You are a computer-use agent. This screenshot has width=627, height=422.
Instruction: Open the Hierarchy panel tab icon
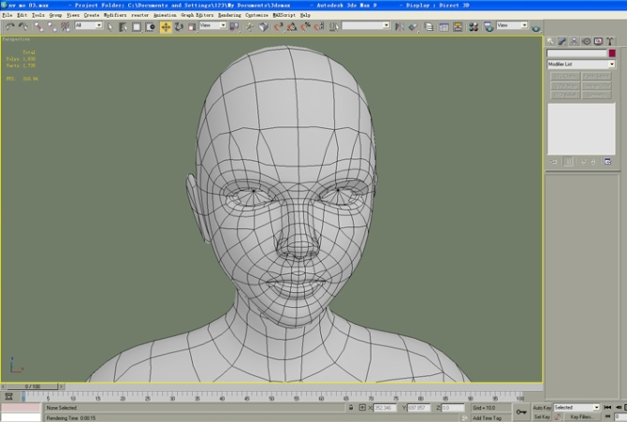[x=575, y=41]
